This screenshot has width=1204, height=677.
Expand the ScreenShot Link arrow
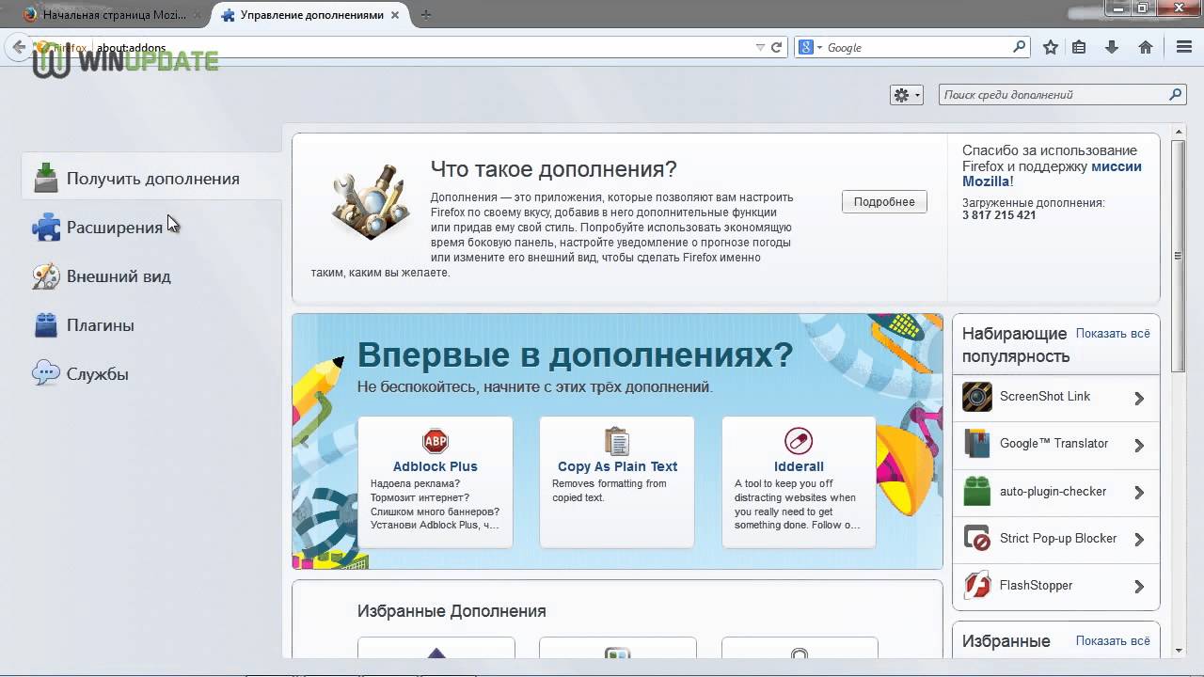(1139, 398)
